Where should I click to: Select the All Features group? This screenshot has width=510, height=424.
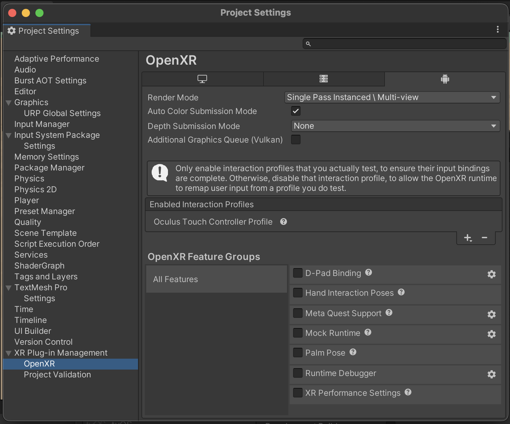[217, 279]
